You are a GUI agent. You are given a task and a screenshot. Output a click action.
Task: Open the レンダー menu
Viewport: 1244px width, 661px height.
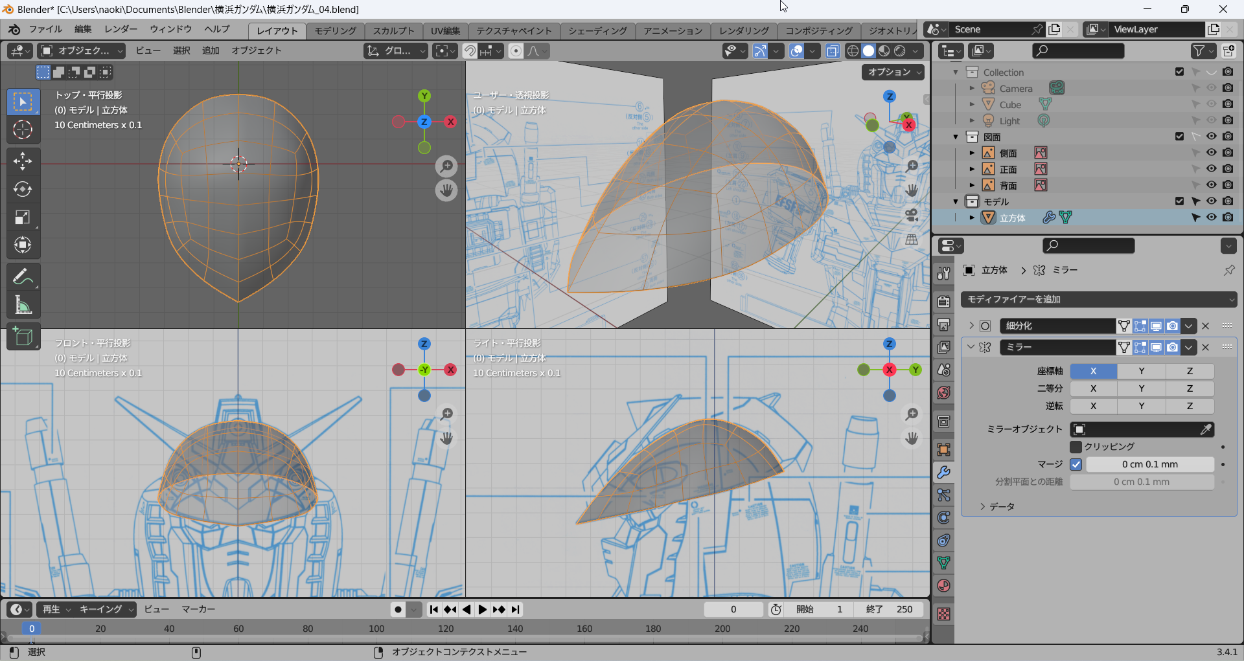pos(121,29)
